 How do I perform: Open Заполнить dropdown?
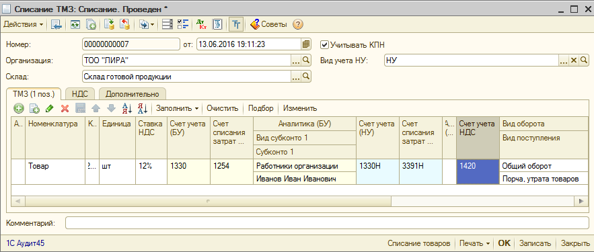click(x=178, y=109)
